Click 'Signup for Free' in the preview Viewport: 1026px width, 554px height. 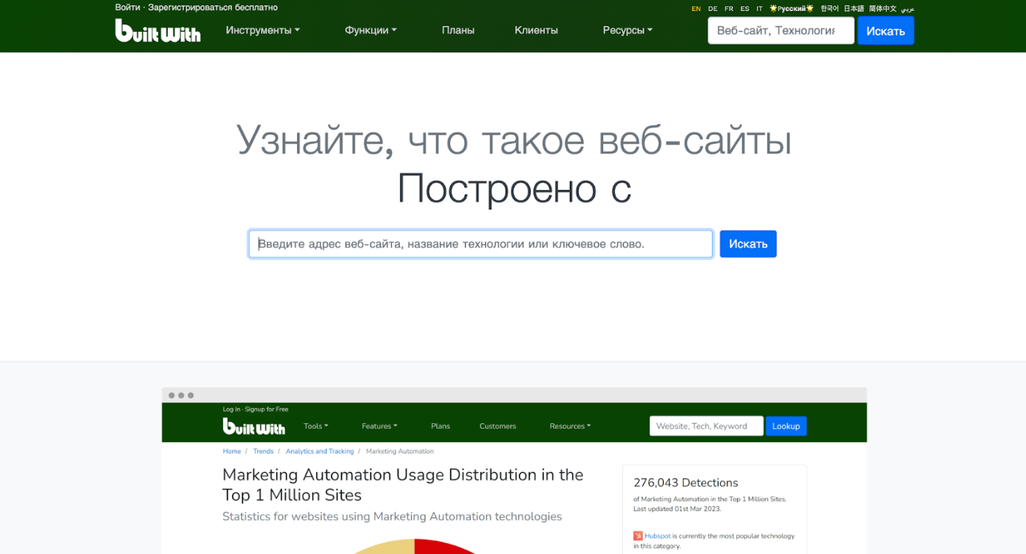(x=267, y=409)
